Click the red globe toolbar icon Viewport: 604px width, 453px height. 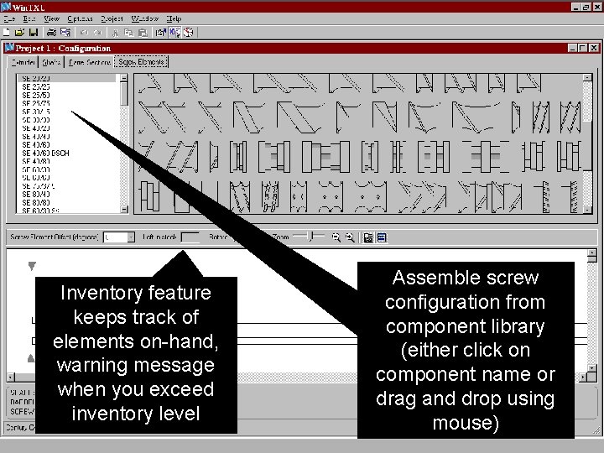click(x=189, y=33)
